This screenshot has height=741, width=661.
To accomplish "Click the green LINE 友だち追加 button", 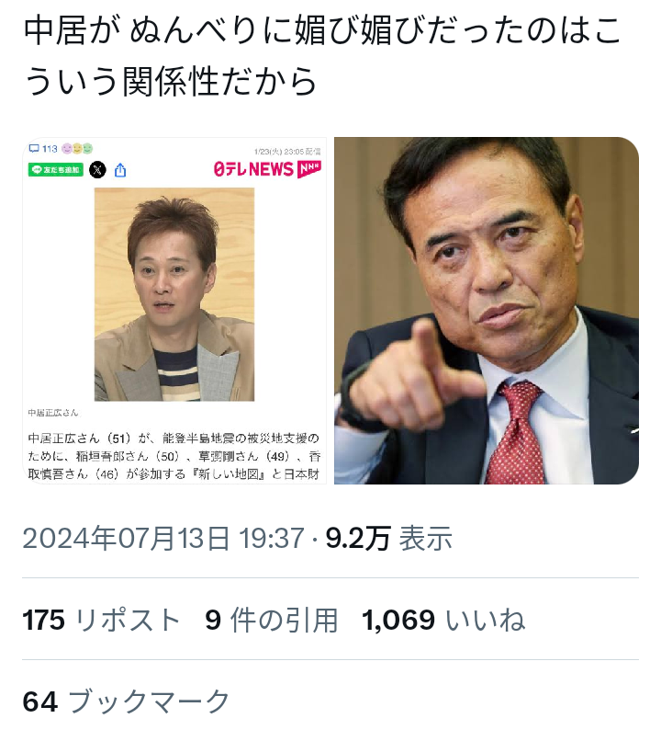I will coord(56,170).
